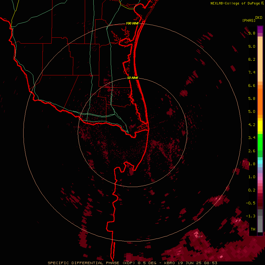Click the 3.4 value on color scale
This screenshot has height=265, width=265.
tap(252, 138)
